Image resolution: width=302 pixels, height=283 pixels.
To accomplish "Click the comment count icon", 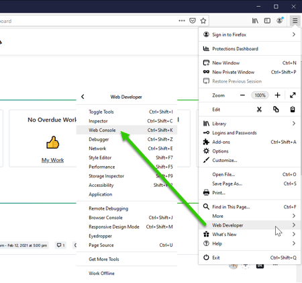I will click(60, 245).
